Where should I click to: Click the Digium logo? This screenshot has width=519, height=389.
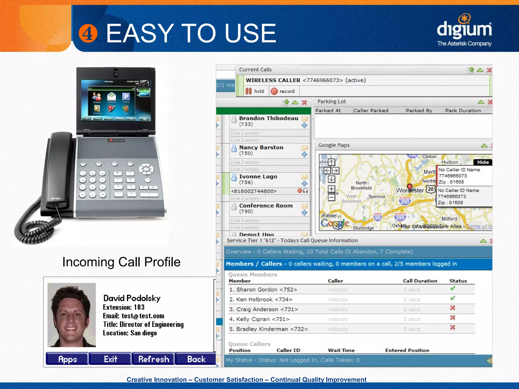(464, 30)
